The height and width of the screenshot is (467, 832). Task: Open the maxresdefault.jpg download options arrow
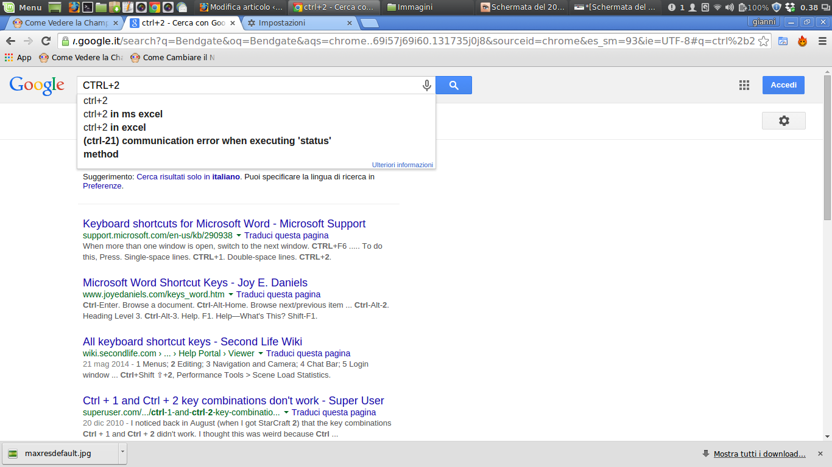click(122, 453)
